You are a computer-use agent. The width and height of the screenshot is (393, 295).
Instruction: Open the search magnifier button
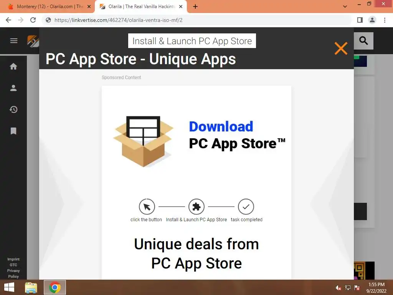tap(363, 41)
